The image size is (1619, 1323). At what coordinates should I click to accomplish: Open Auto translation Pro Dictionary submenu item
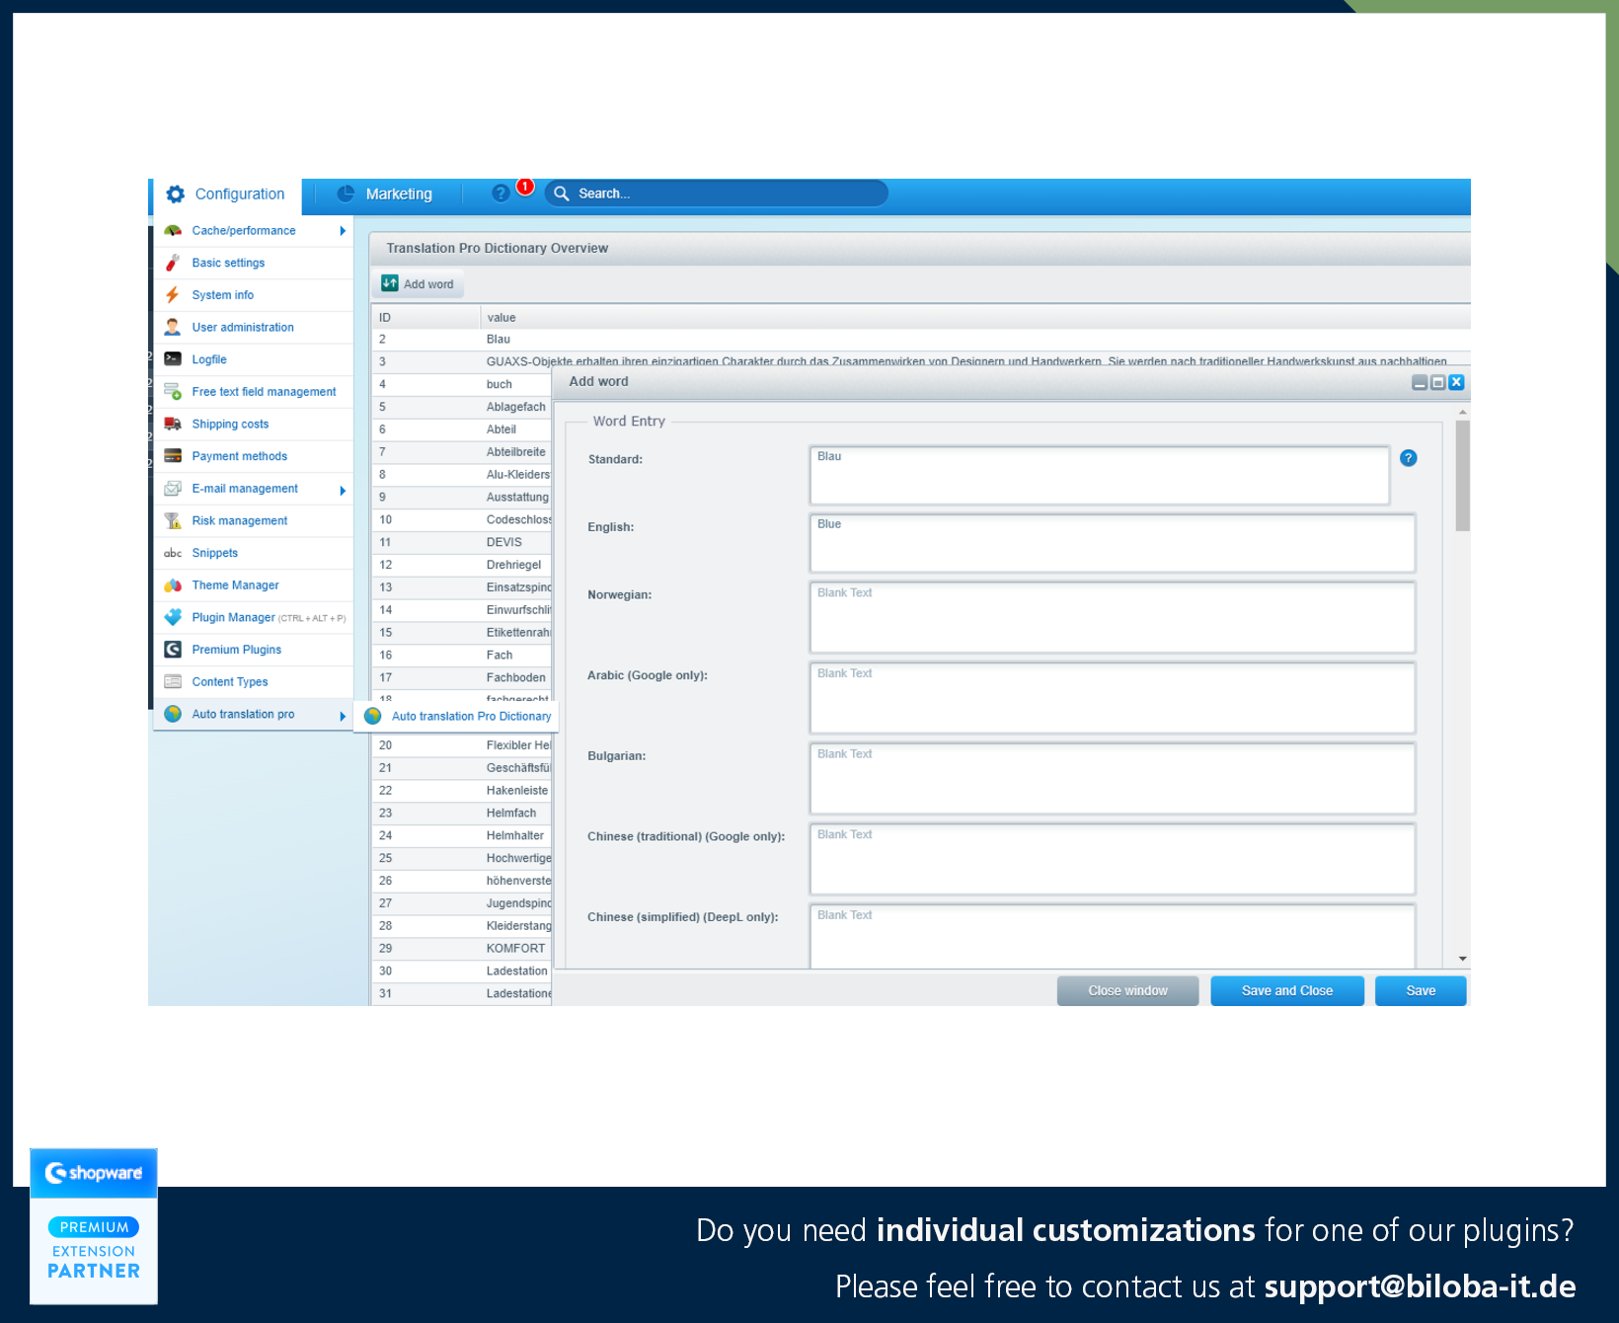point(457,716)
